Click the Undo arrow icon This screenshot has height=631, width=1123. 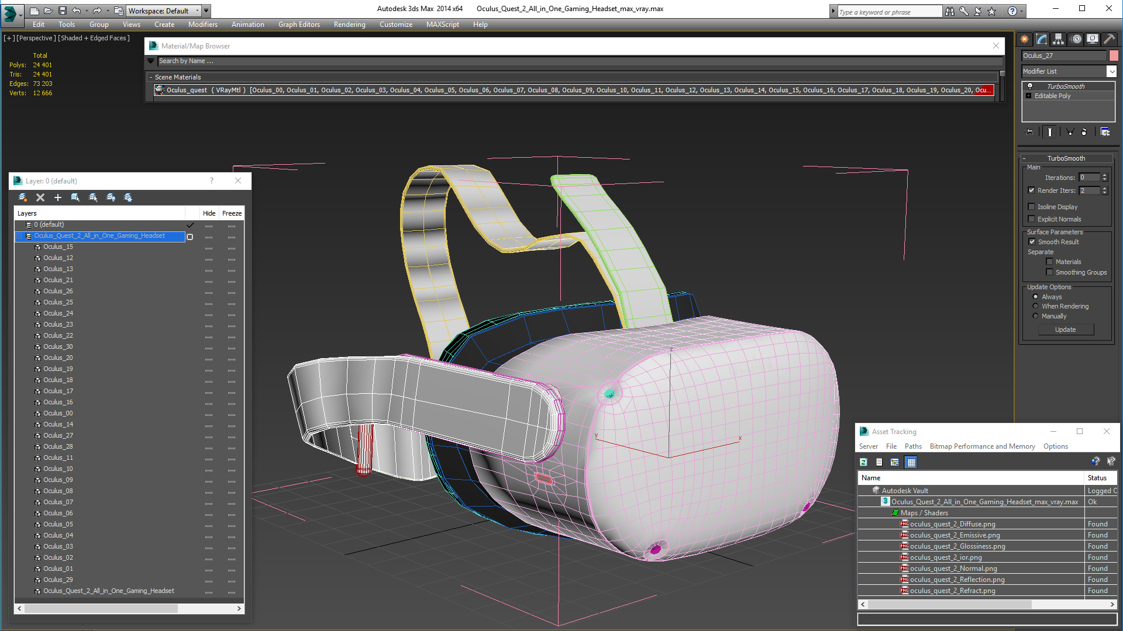pos(76,11)
